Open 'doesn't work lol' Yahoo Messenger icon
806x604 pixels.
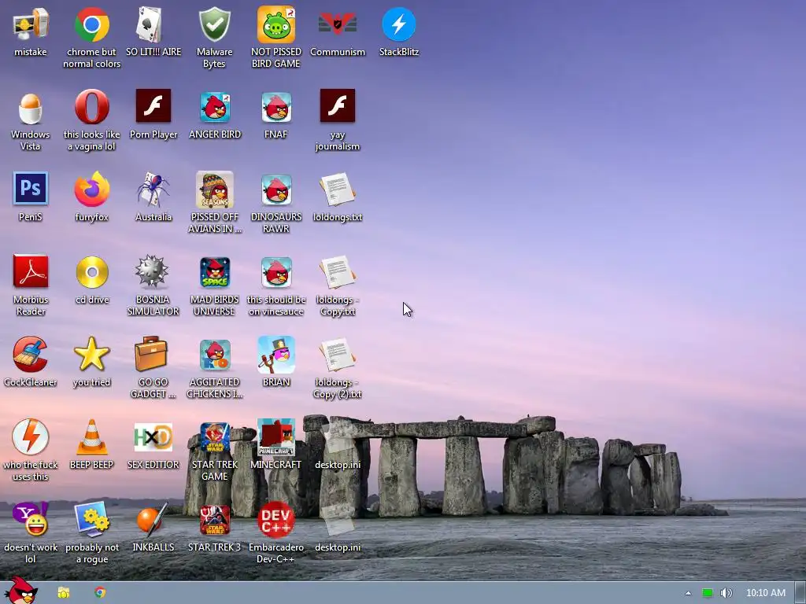click(31, 534)
